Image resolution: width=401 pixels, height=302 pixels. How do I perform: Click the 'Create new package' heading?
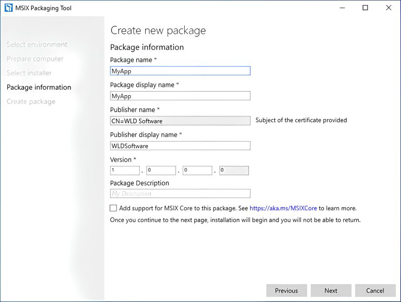coord(158,31)
